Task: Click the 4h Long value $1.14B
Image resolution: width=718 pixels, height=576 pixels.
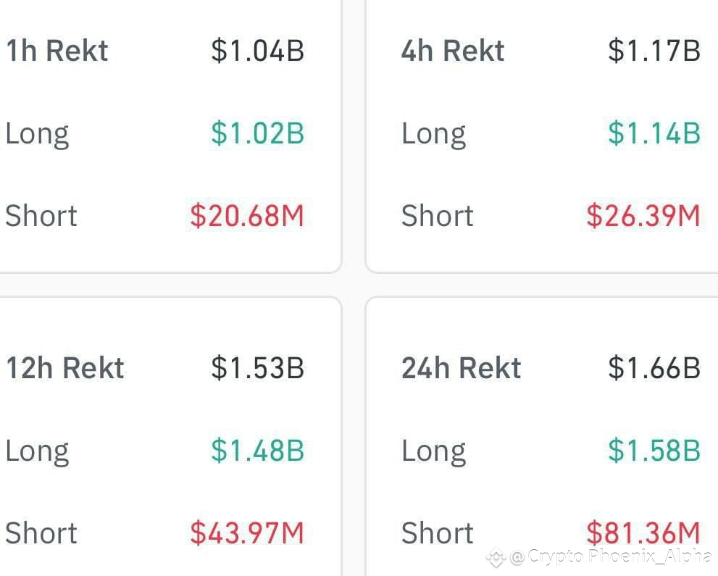Action: pos(654,133)
